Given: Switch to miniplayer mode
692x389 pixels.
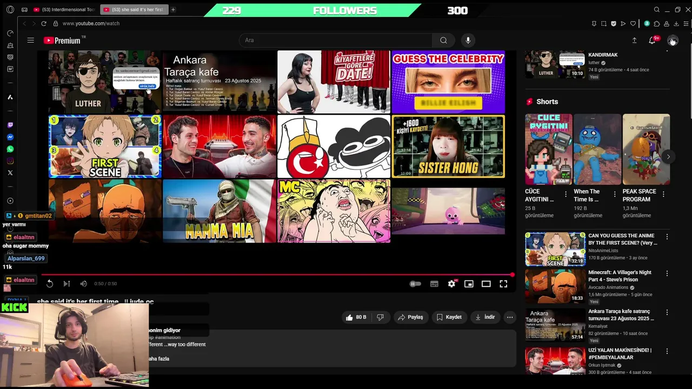Looking at the screenshot, I should (x=469, y=284).
